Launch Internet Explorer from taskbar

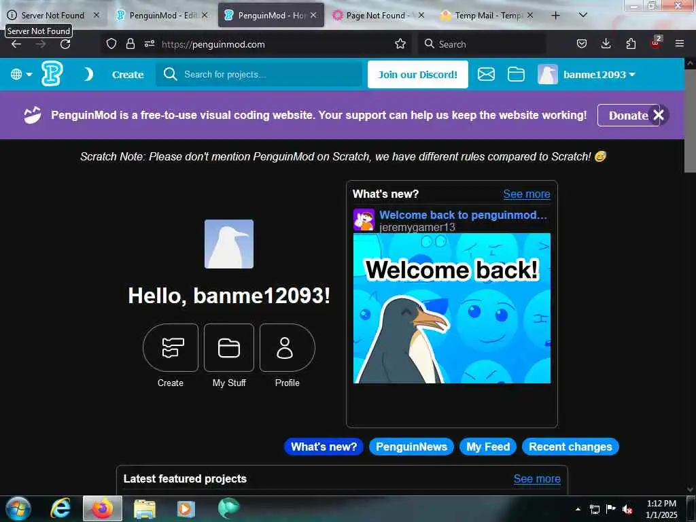pos(60,508)
